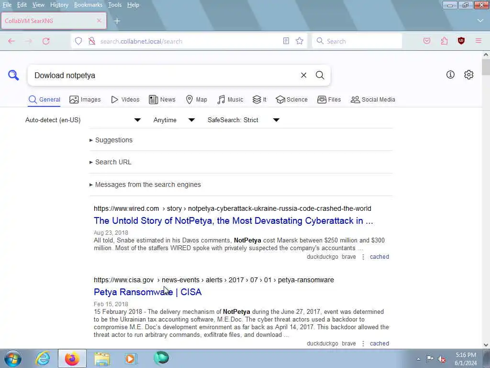490x368 pixels.
Task: Bookmark this page with star icon
Action: point(300,41)
